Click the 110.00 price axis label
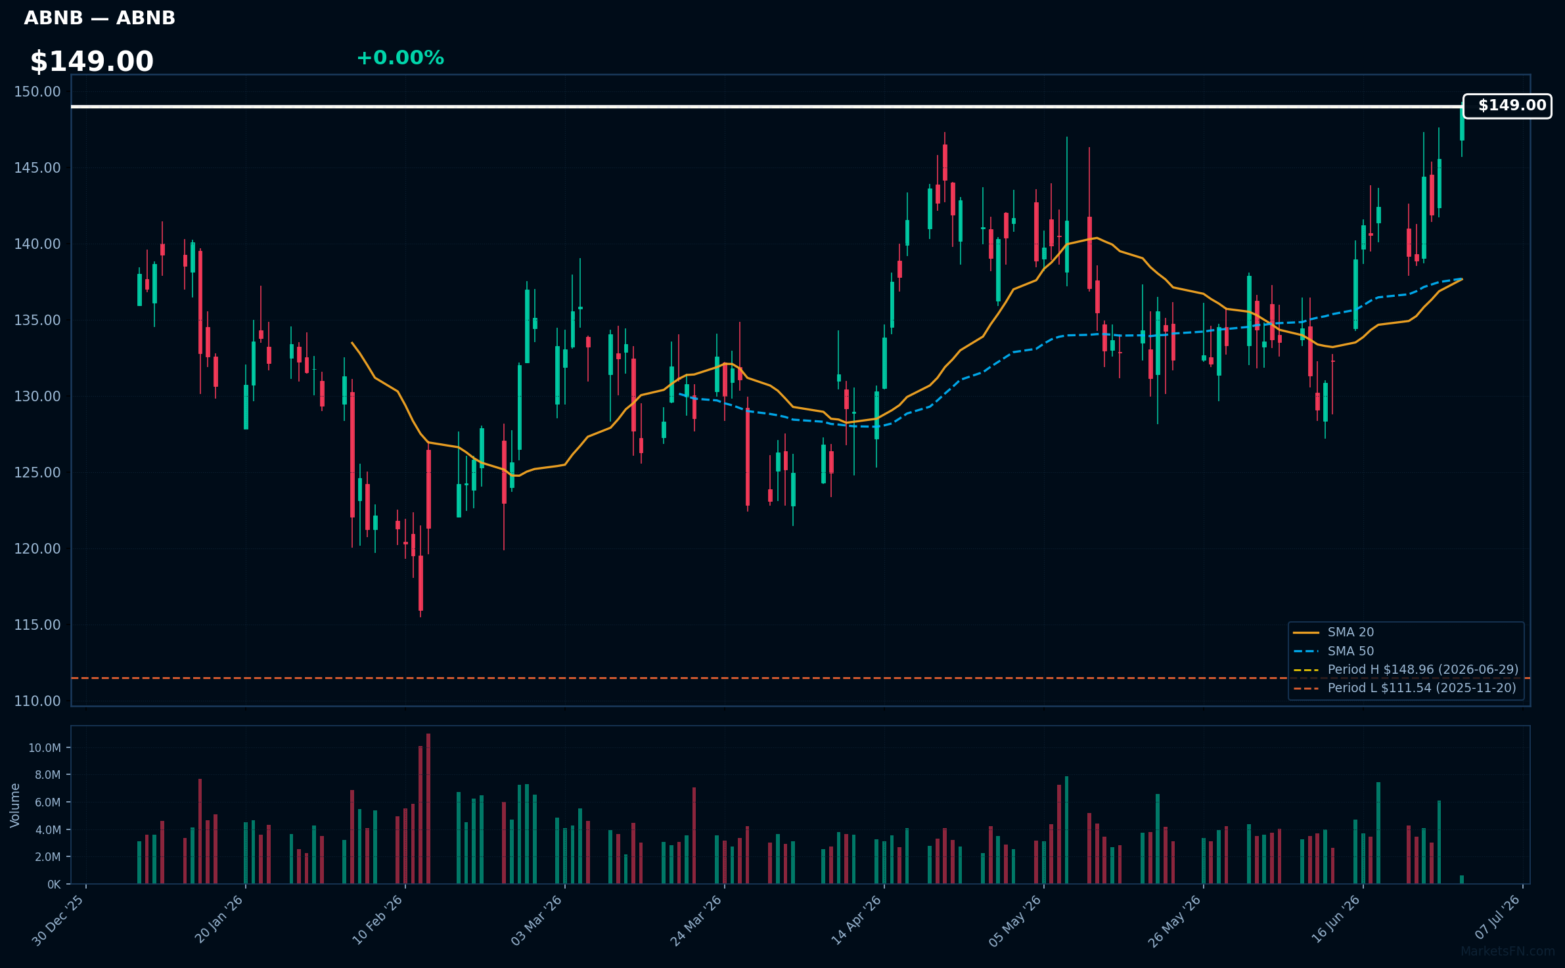This screenshot has width=1565, height=968. click(x=37, y=701)
